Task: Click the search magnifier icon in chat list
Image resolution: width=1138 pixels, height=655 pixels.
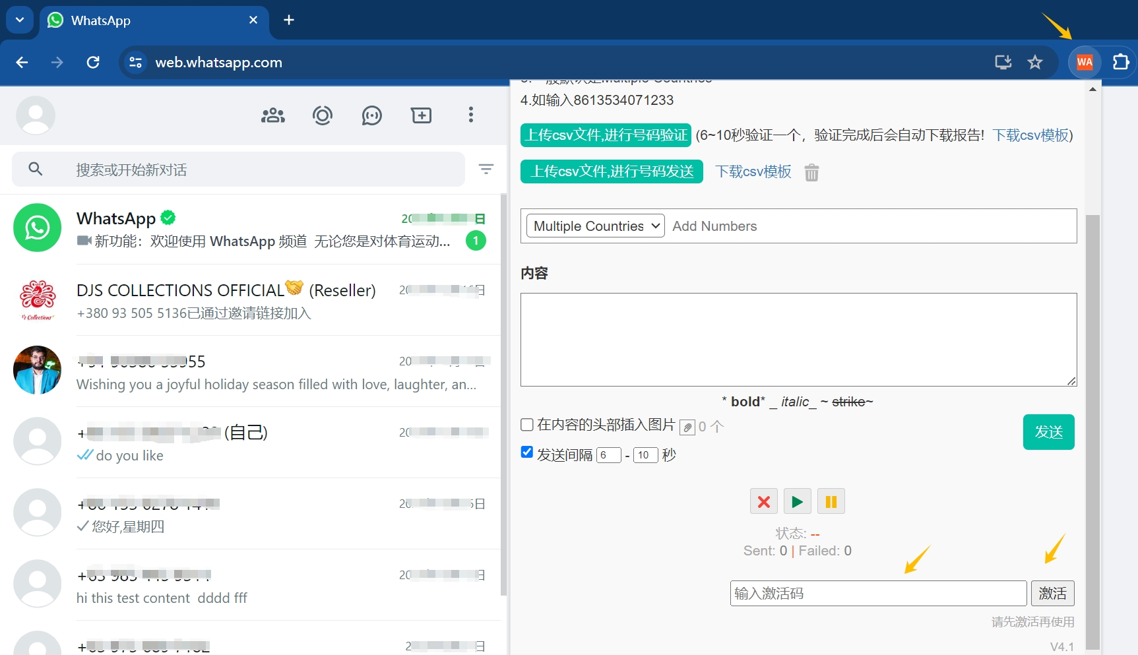Action: point(36,170)
